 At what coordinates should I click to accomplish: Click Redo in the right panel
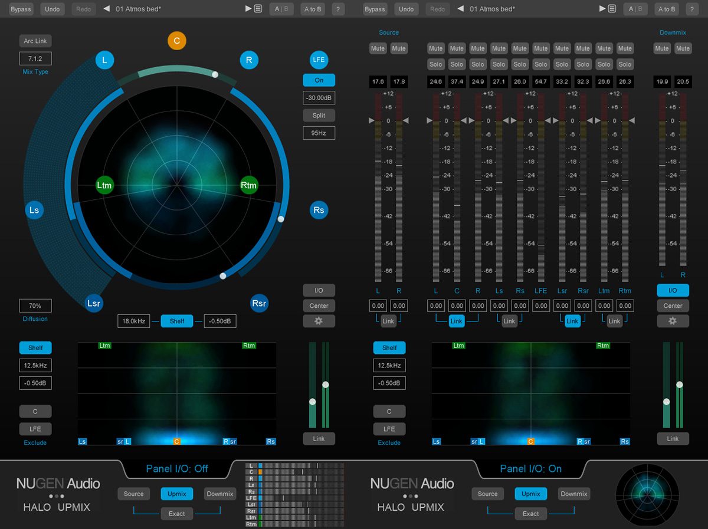click(438, 9)
